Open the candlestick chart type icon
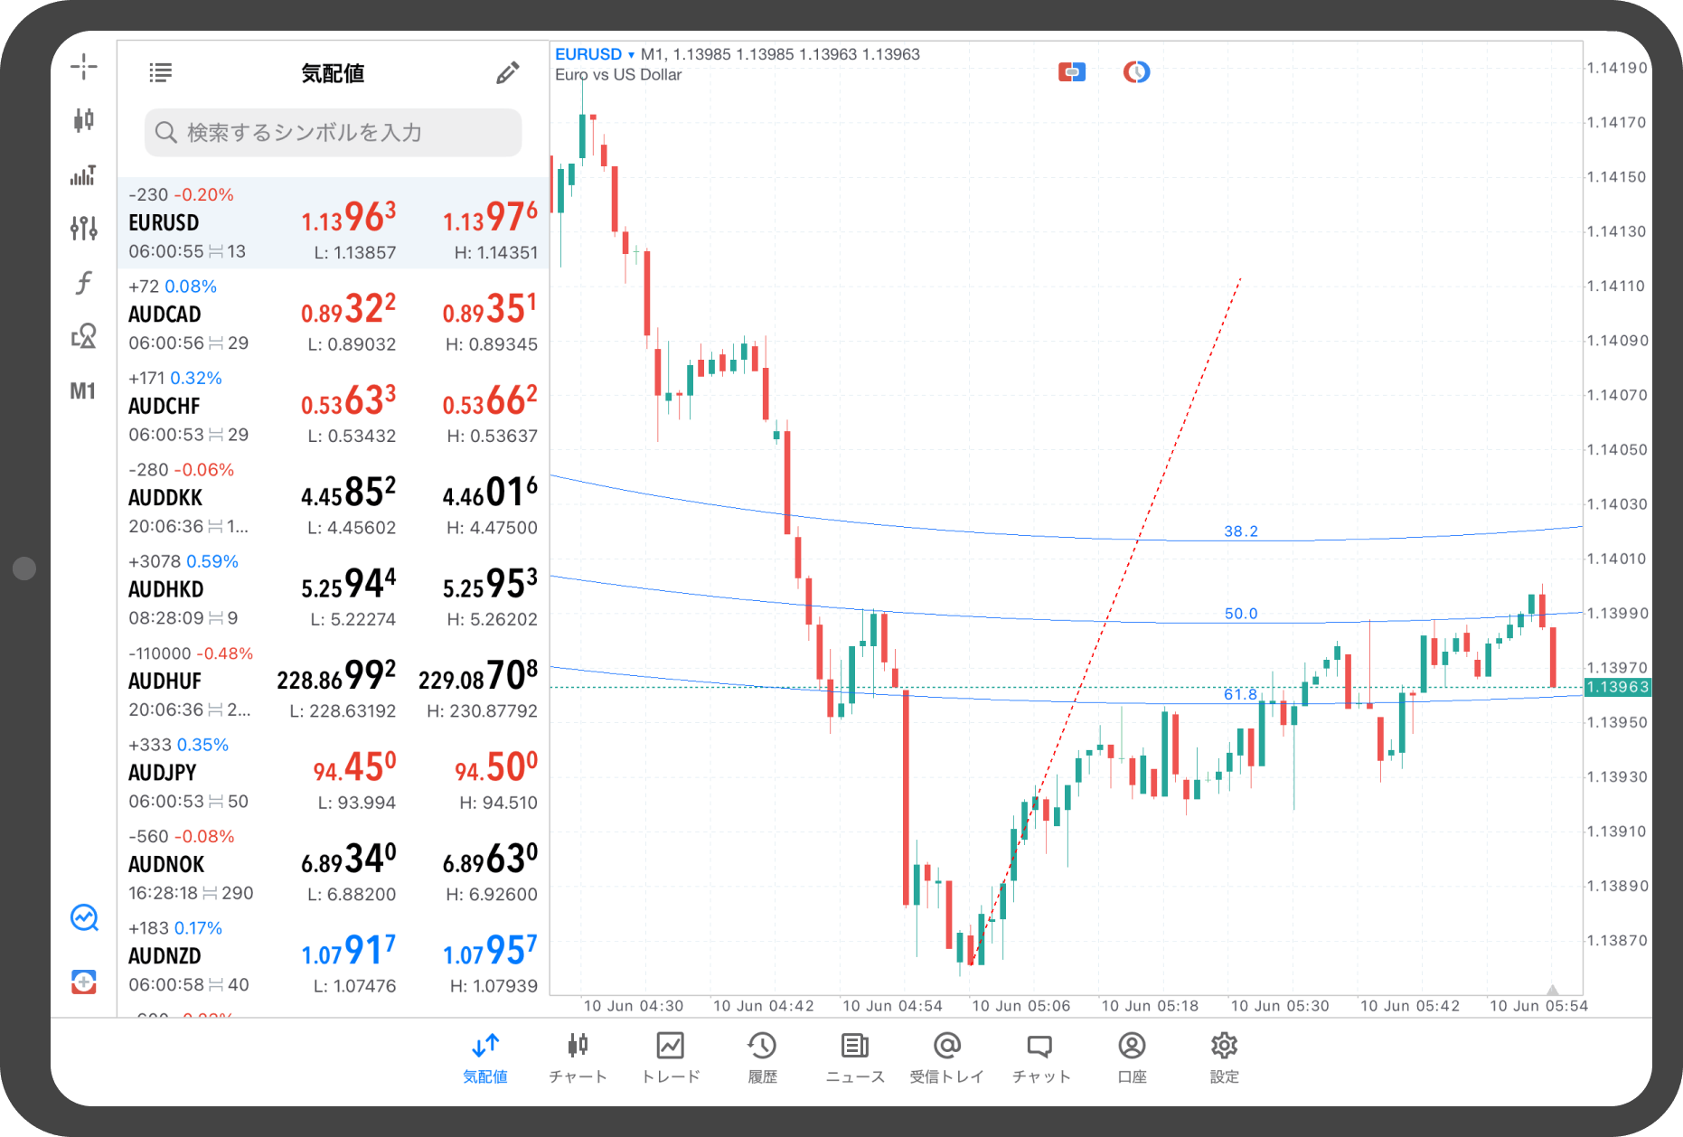Screen dimensions: 1683x1137 83,120
